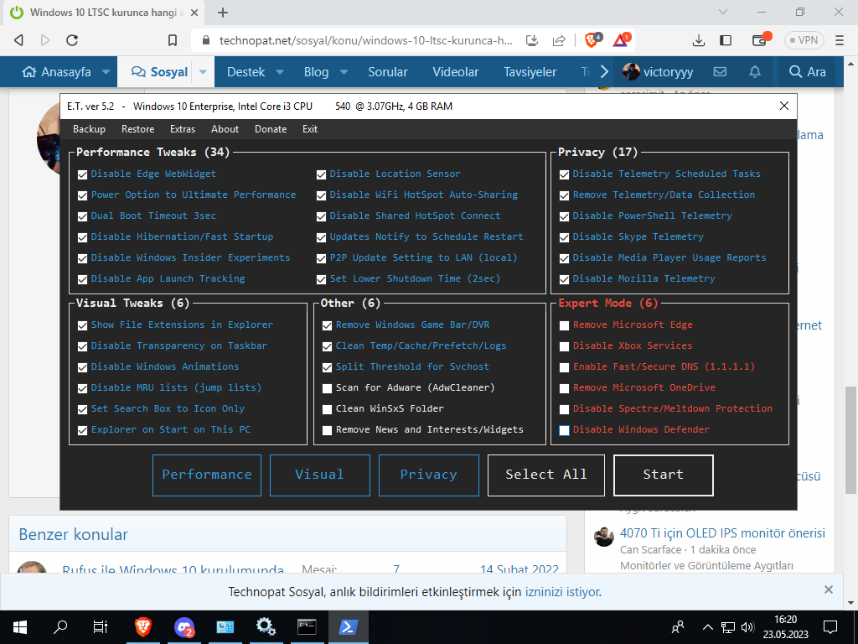Toggle Disable Windows Animations checkbox
858x644 pixels.
tap(83, 367)
